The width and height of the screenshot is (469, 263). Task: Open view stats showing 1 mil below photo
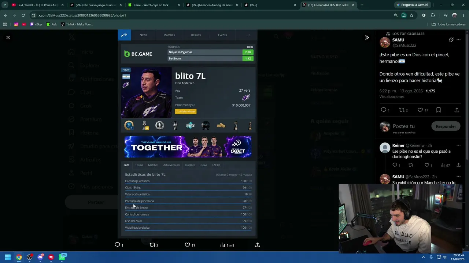tap(227, 245)
